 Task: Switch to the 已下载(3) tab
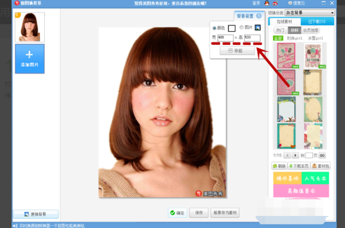pyautogui.click(x=317, y=21)
